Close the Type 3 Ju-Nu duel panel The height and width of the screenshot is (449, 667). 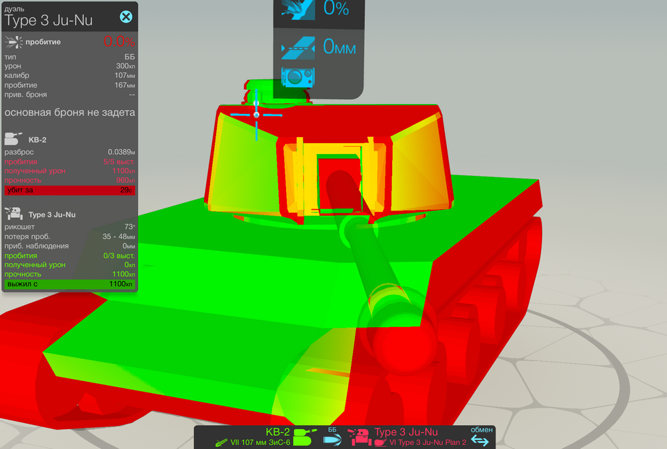pyautogui.click(x=126, y=17)
